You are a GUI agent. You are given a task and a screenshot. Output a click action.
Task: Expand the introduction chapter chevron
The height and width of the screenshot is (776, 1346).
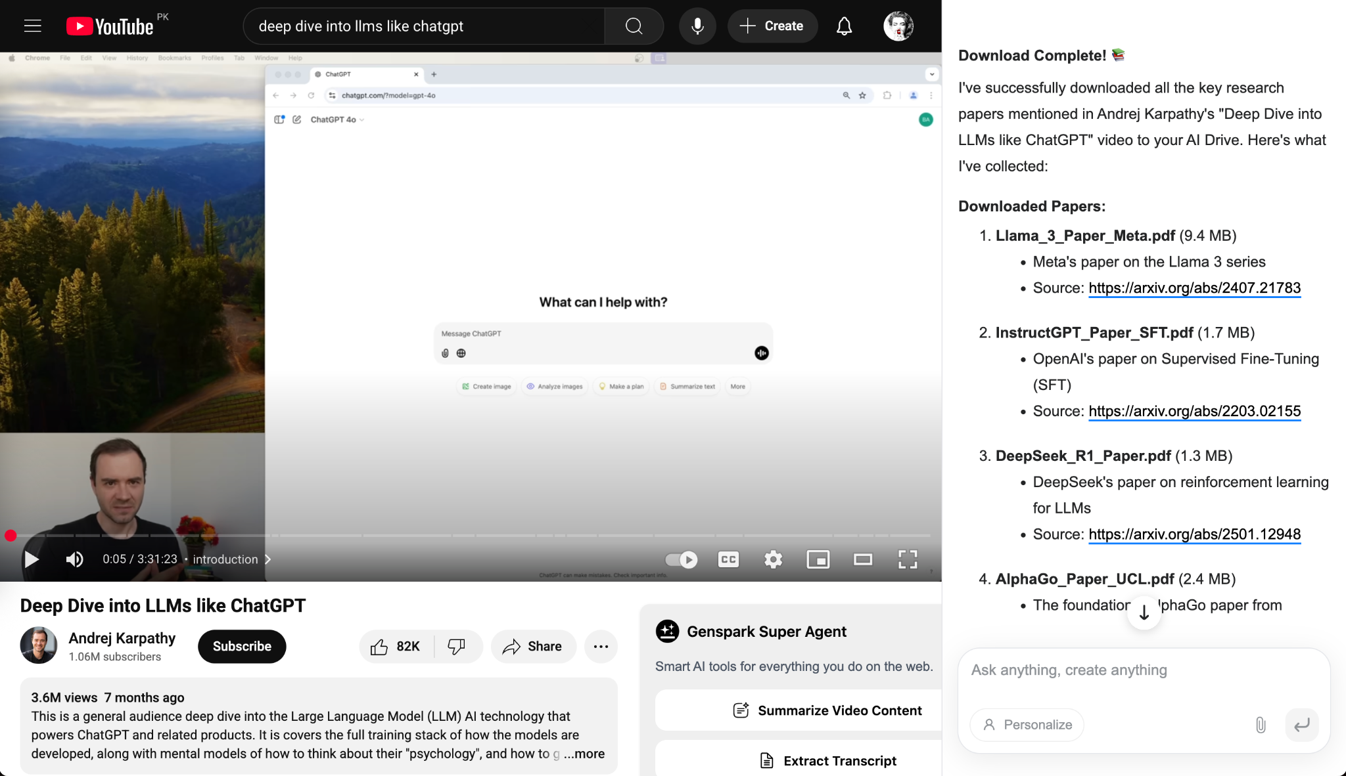point(267,559)
